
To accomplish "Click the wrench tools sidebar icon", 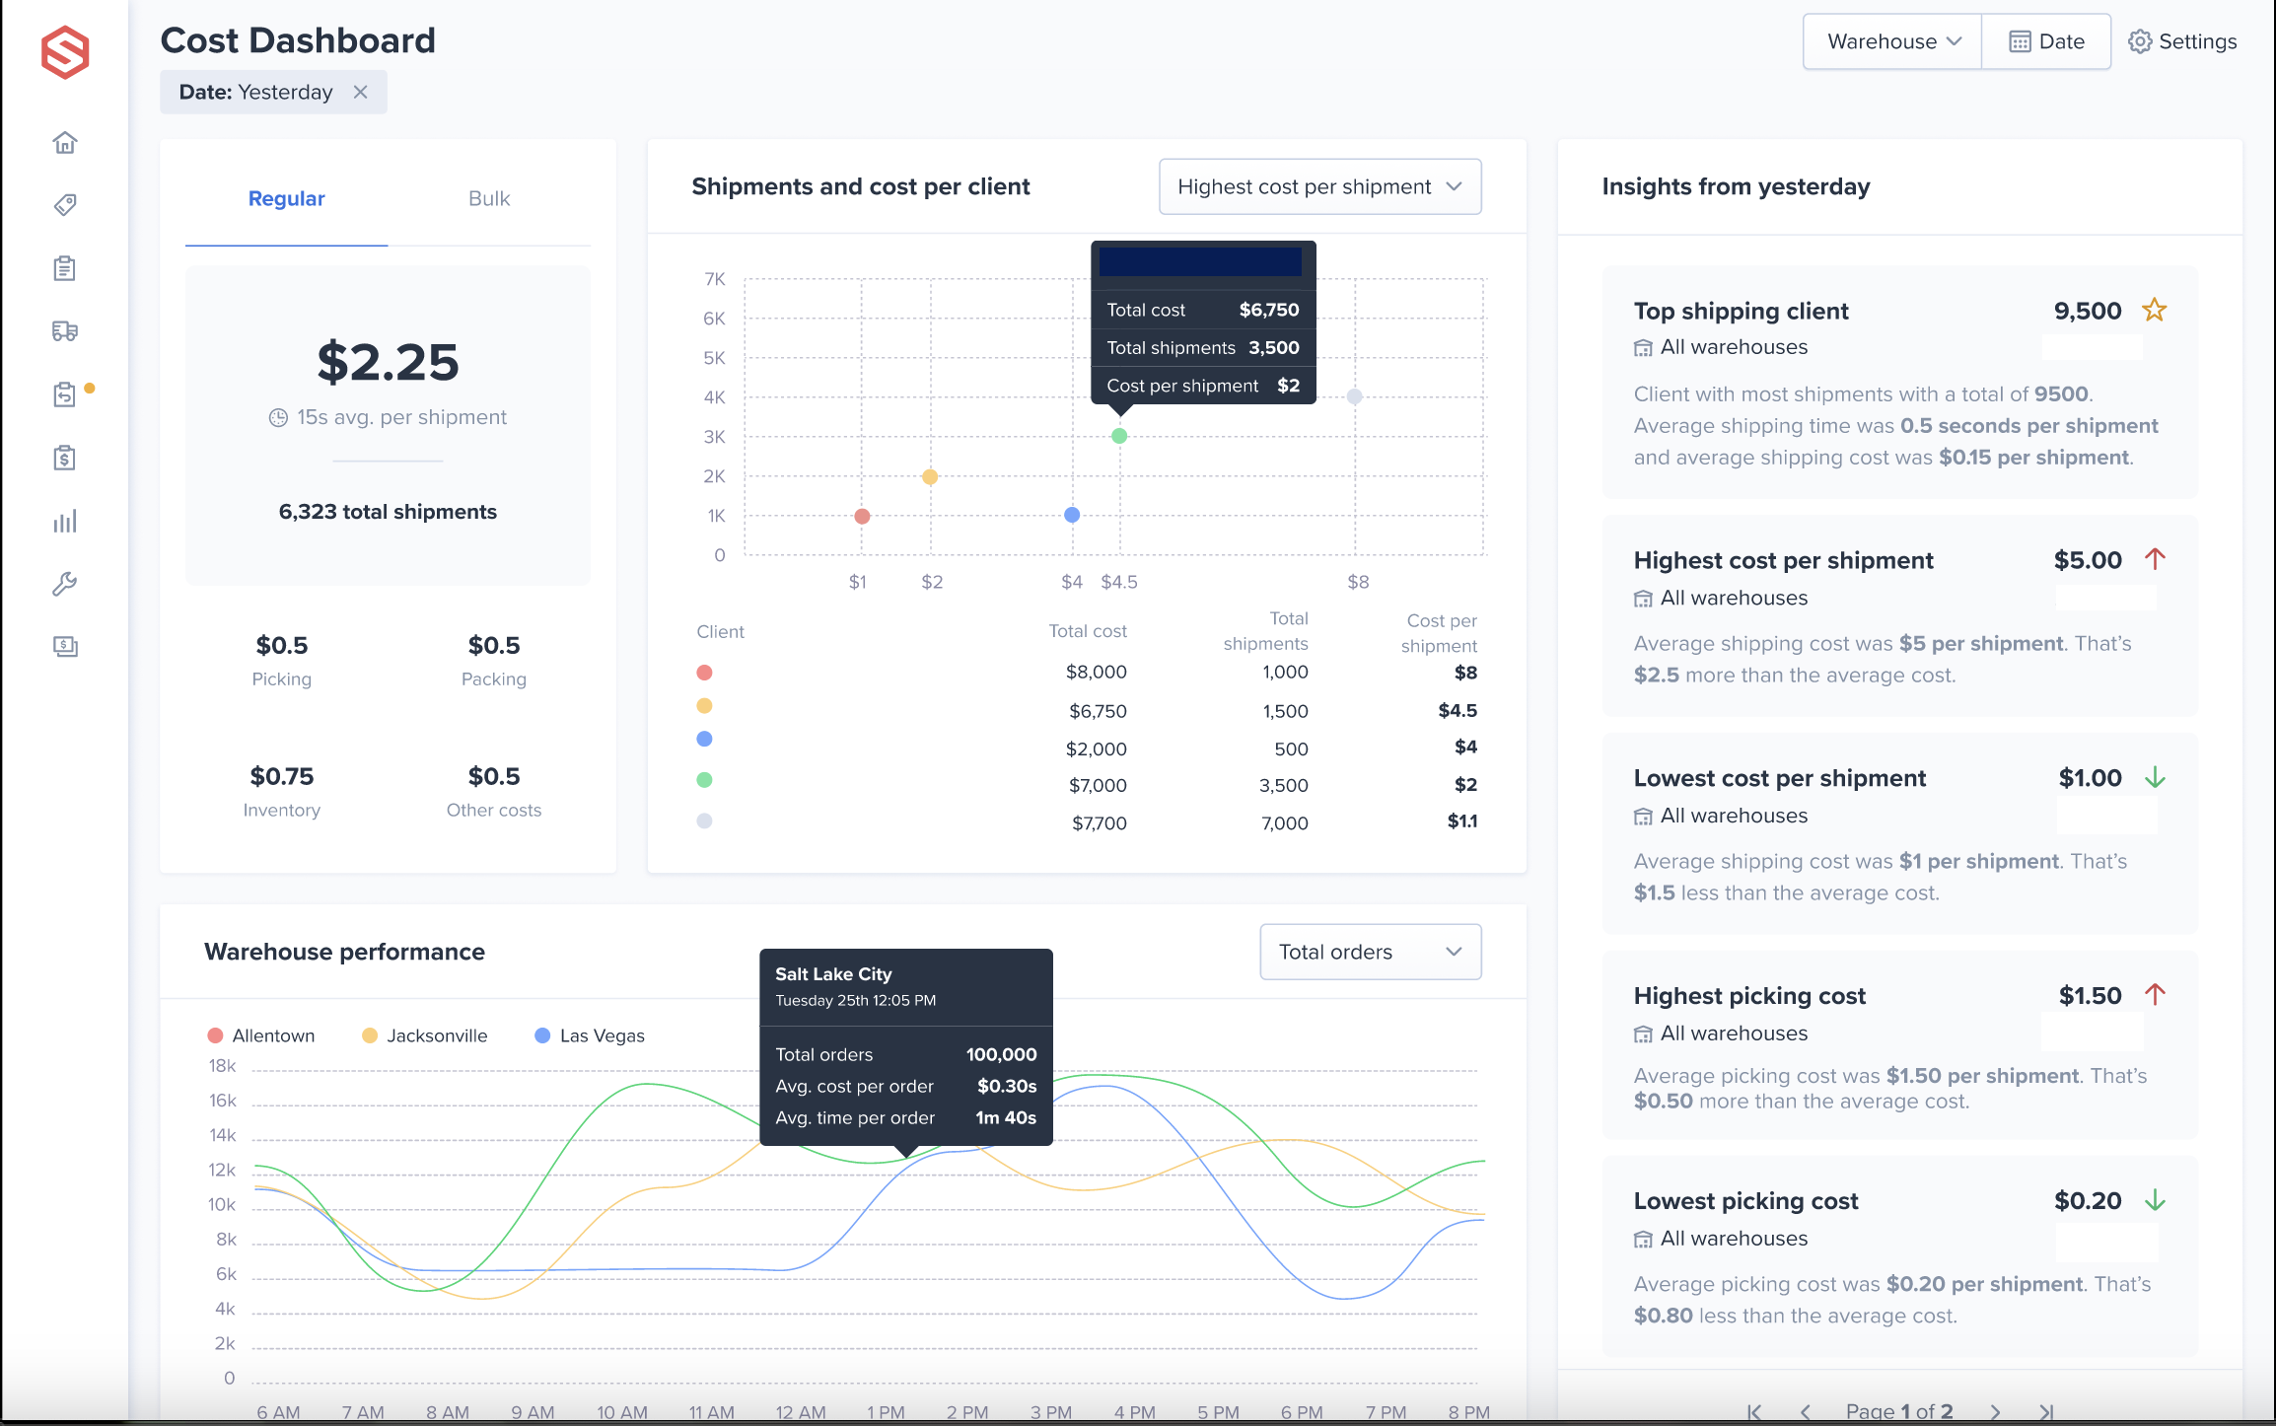I will tap(65, 584).
